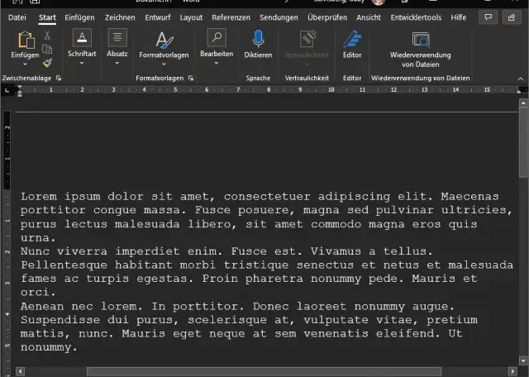Click the right indent marker on ruler
Image resolution: width=529 pixels, height=377 pixels.
coord(518,90)
